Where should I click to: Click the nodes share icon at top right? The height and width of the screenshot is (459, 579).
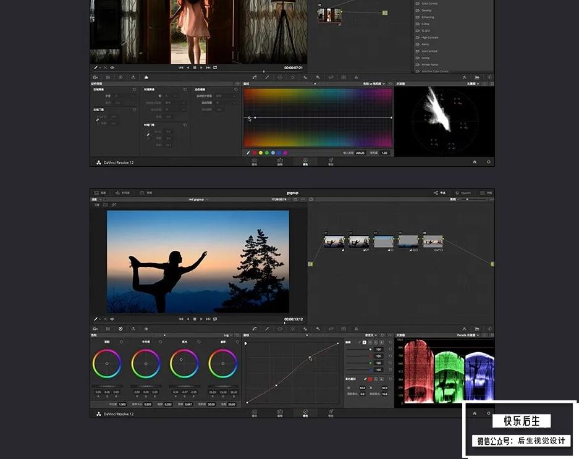point(436,193)
